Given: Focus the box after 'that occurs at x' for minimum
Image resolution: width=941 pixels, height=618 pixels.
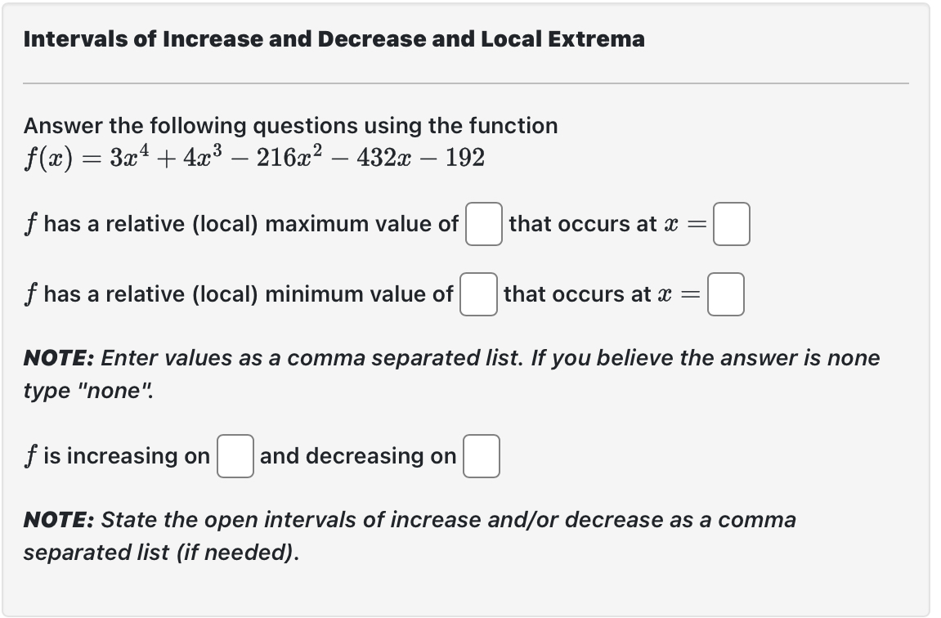Looking at the screenshot, I should pyautogui.click(x=726, y=295).
